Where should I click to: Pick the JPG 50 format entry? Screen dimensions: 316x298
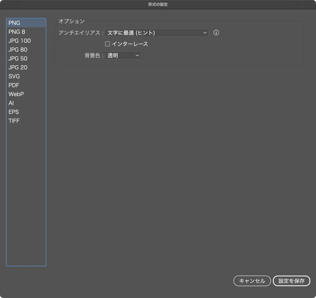[26, 58]
